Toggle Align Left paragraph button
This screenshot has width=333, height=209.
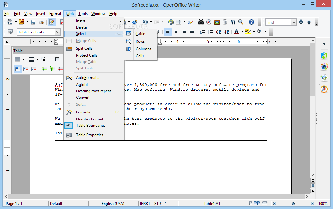click(168, 32)
